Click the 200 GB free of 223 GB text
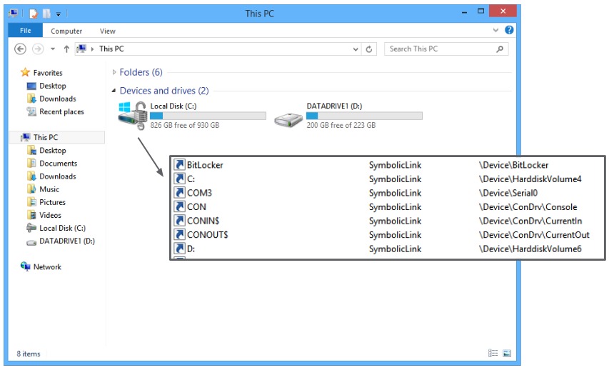This screenshot has width=609, height=370. point(341,125)
